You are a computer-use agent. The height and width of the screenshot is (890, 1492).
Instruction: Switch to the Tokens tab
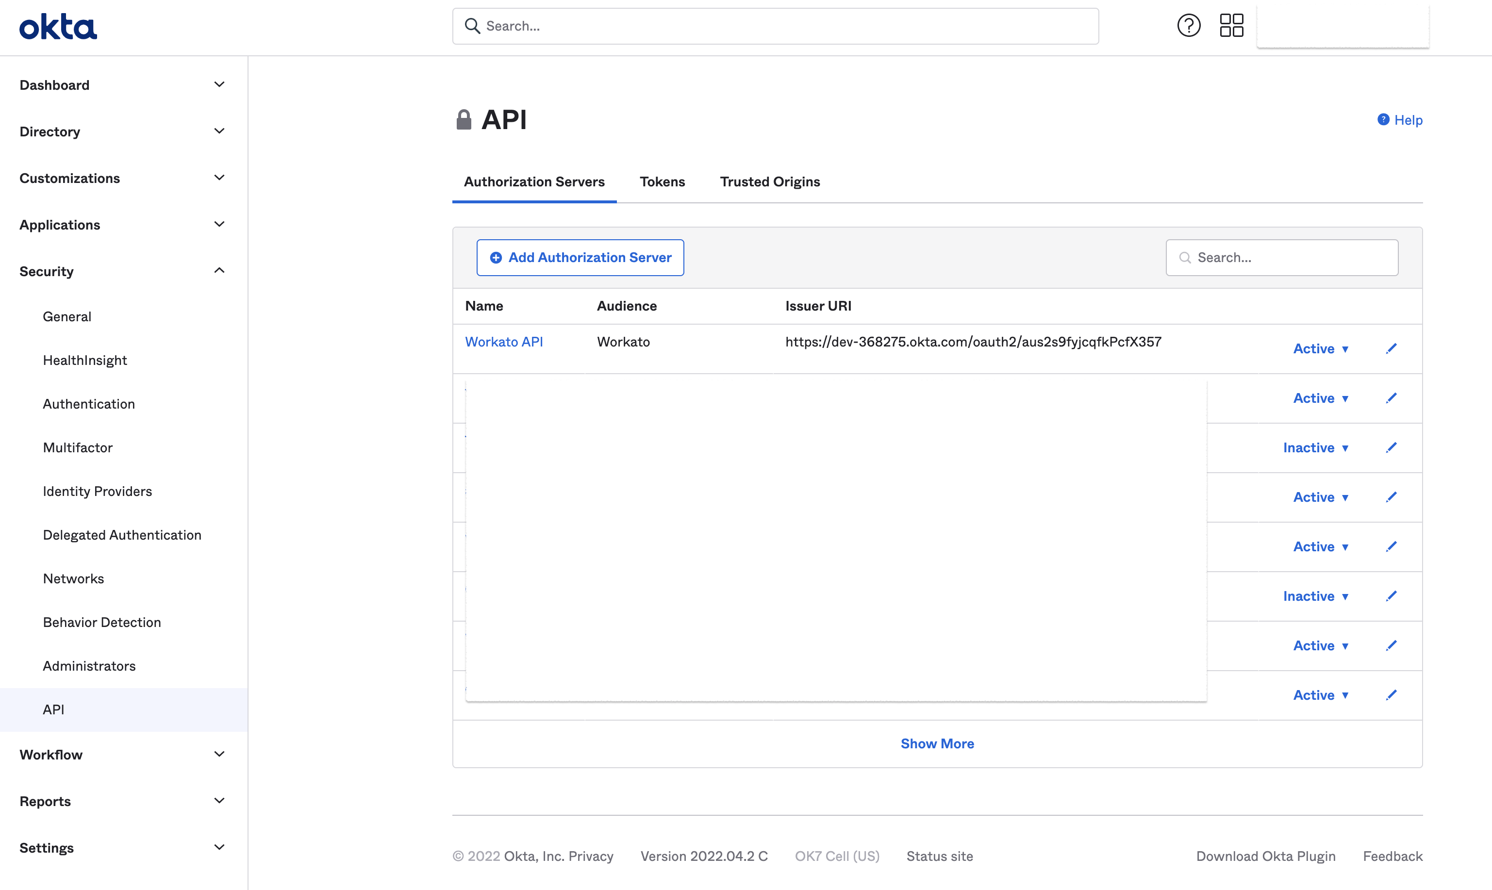(663, 181)
